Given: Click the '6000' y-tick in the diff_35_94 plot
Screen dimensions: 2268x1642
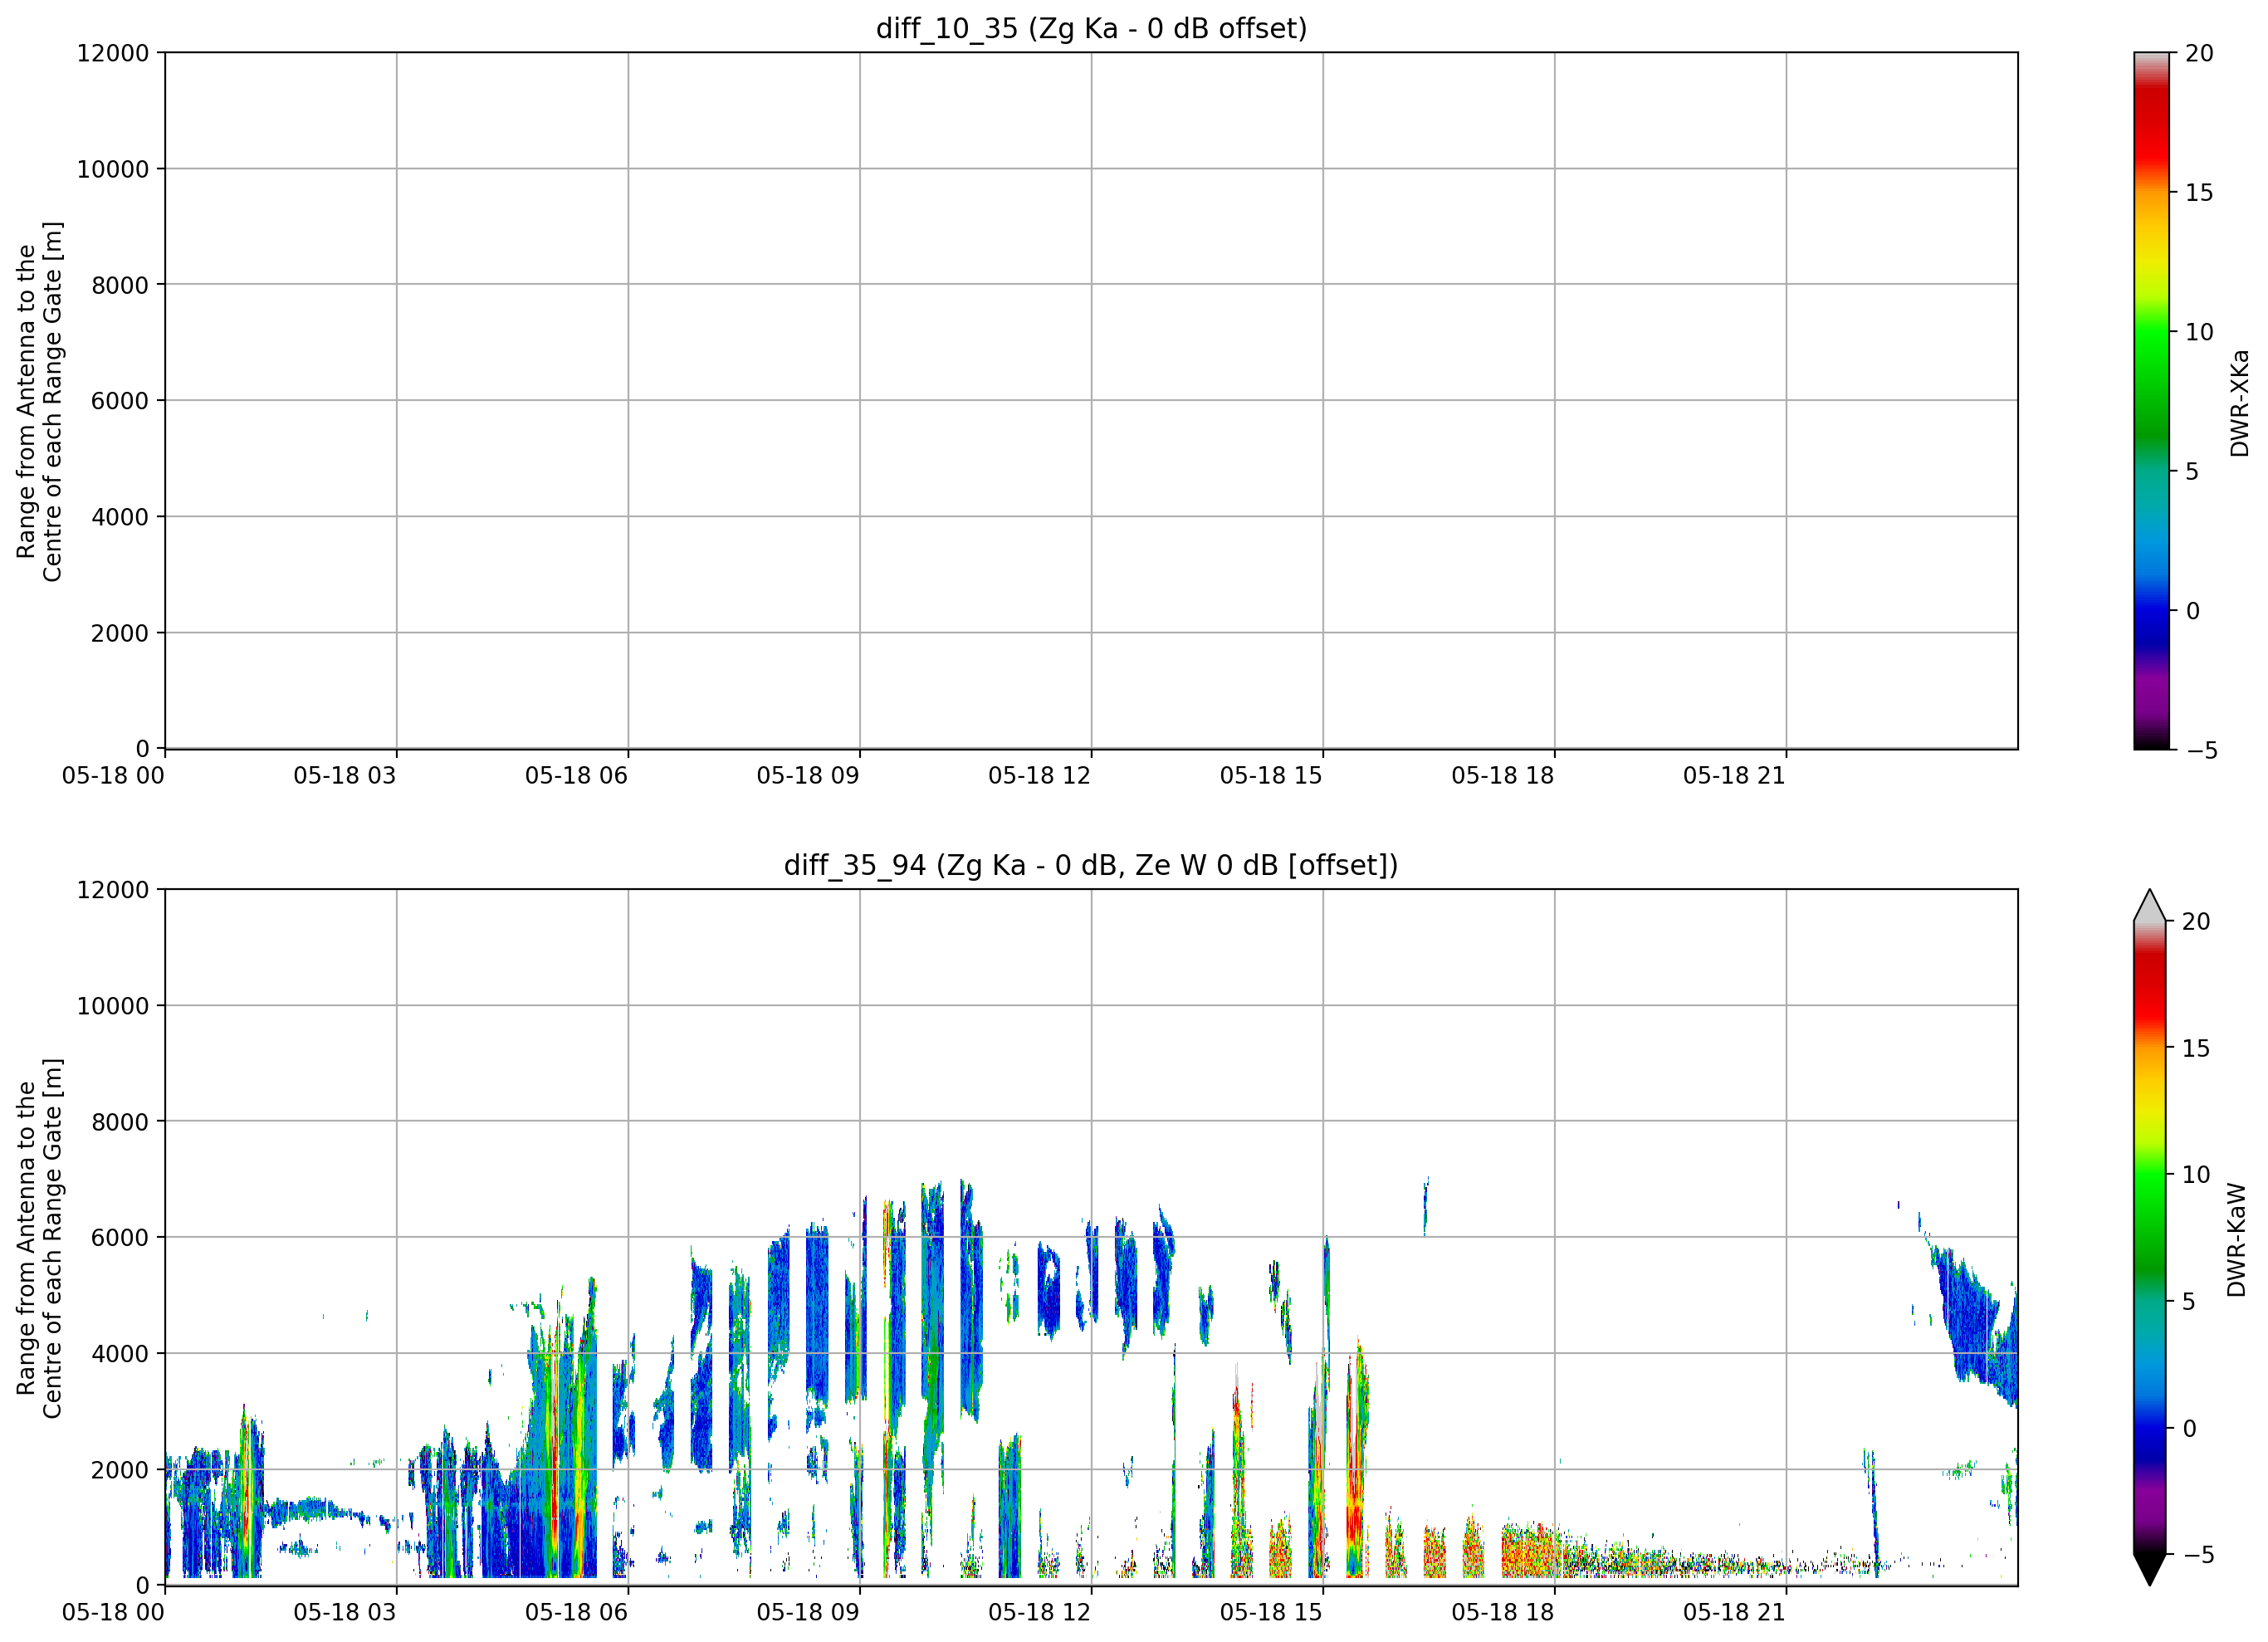Looking at the screenshot, I should tap(120, 1238).
